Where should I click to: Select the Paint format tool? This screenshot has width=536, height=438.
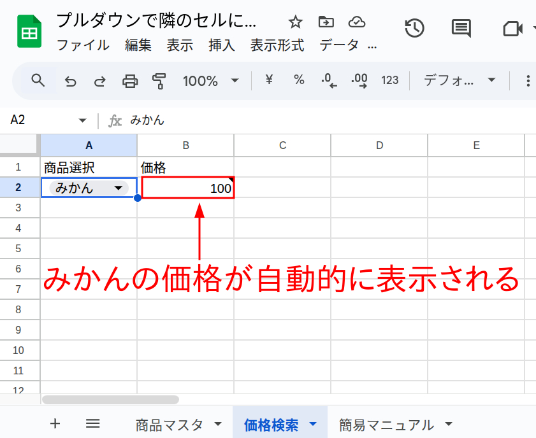(x=159, y=80)
